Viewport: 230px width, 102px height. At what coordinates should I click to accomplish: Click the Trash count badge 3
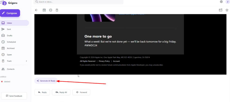click(26, 61)
